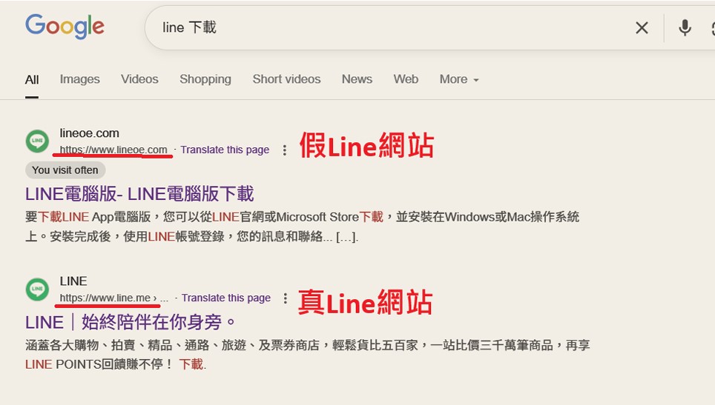The width and height of the screenshot is (715, 405).
Task: Open the Short videos tab
Action: point(286,79)
